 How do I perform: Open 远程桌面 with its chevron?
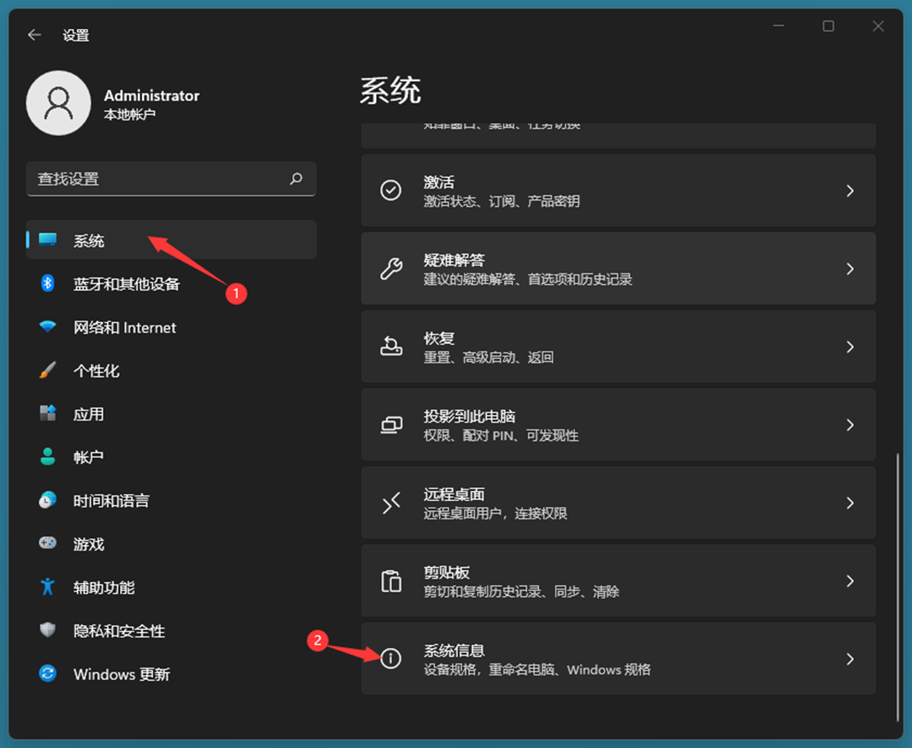tap(850, 503)
